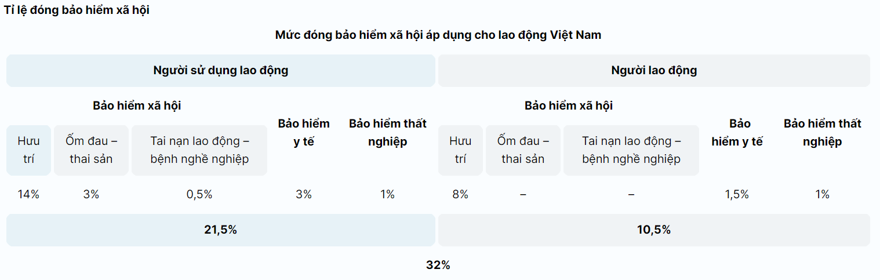Screen dimensions: 880x280
Task: Select the 21,5% employer total cell
Action: pos(220,230)
